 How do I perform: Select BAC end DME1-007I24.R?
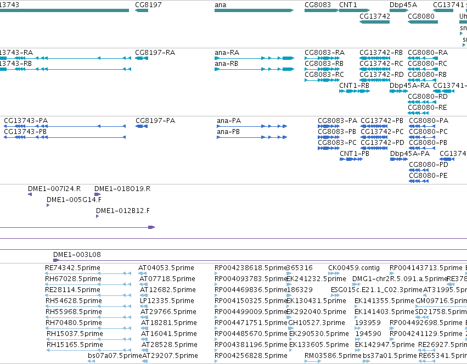[30, 194]
